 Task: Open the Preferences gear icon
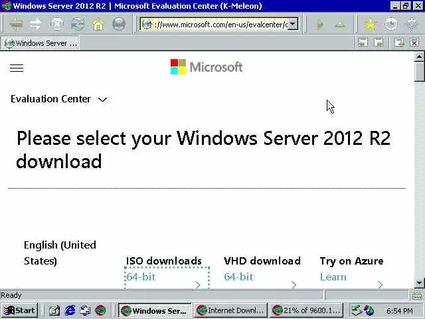coord(412,25)
